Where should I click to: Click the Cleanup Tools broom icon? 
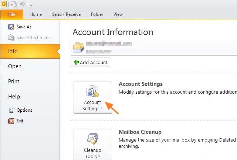click(x=92, y=139)
